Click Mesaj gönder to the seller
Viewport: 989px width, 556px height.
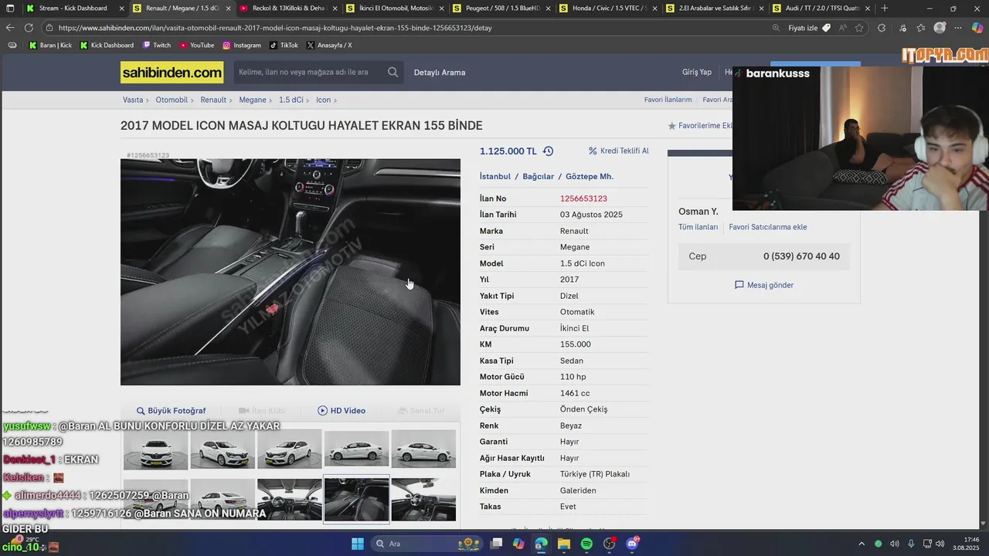click(764, 285)
